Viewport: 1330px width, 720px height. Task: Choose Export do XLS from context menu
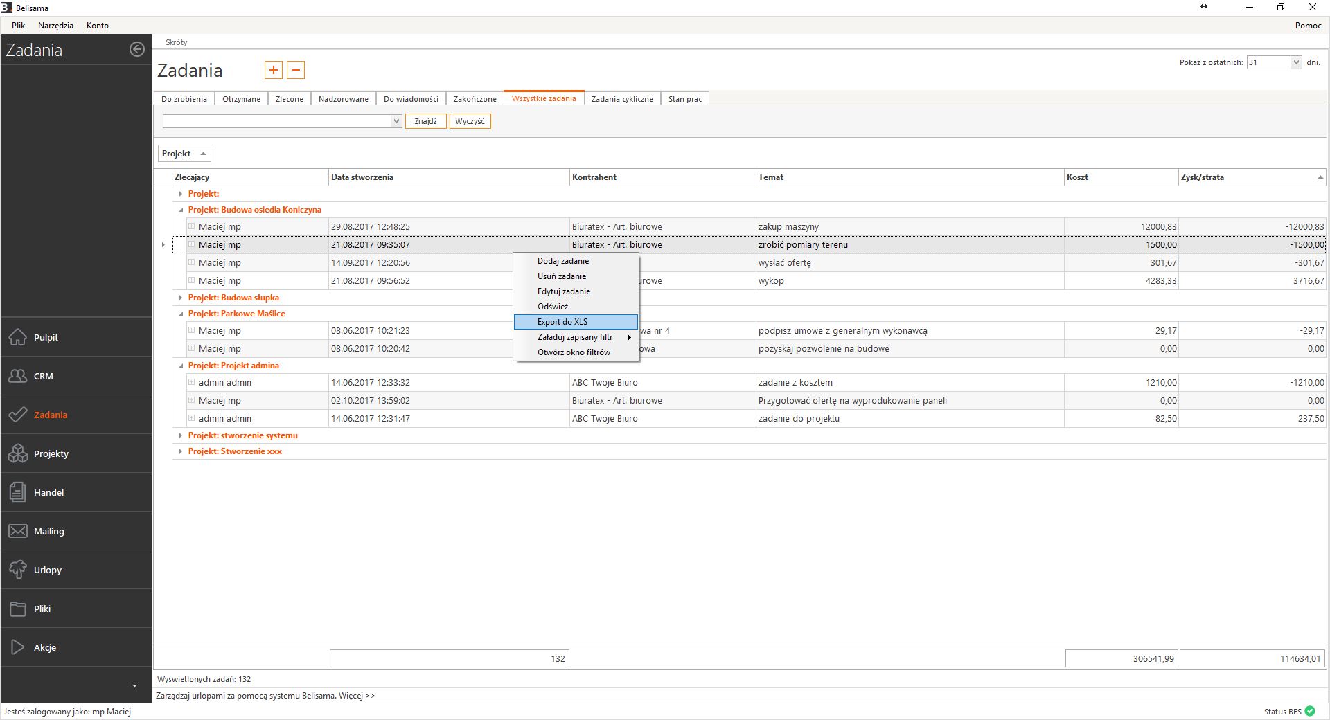(x=562, y=322)
